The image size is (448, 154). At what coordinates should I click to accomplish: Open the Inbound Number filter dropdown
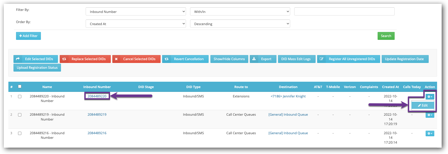coord(136,12)
